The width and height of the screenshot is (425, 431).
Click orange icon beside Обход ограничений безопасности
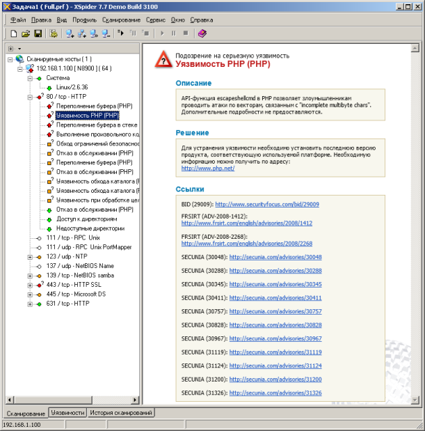tap(49, 143)
